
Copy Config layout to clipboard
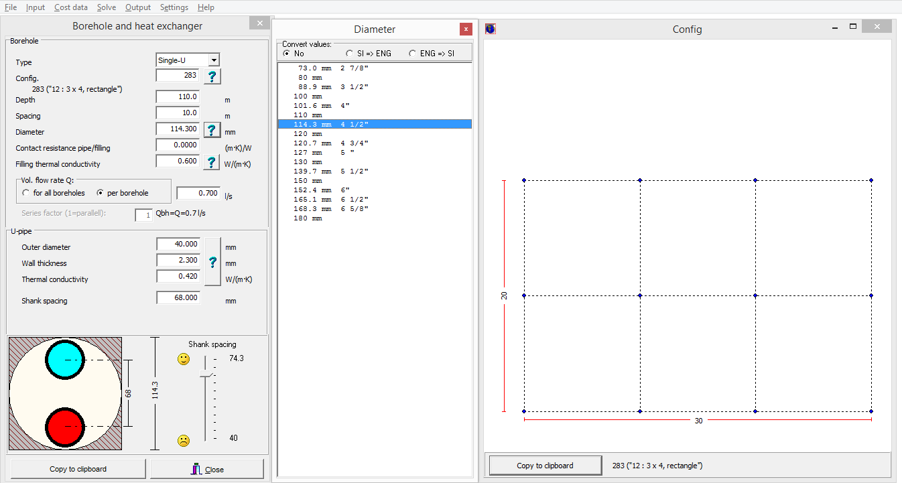pos(545,466)
